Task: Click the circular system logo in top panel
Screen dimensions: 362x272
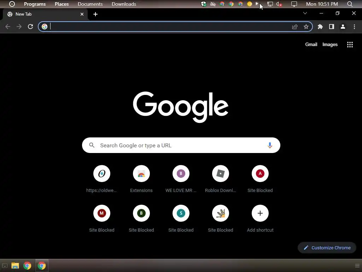Action: pyautogui.click(x=12, y=4)
